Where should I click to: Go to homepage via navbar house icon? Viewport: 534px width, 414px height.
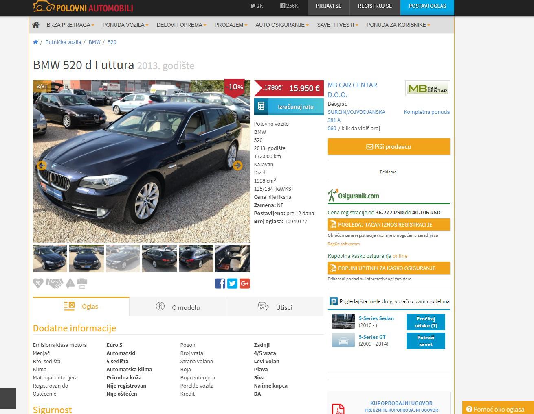click(x=36, y=25)
